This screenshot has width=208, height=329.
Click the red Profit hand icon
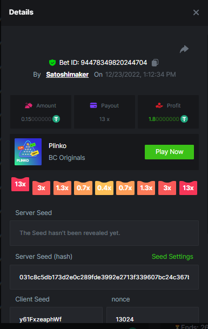point(159,105)
